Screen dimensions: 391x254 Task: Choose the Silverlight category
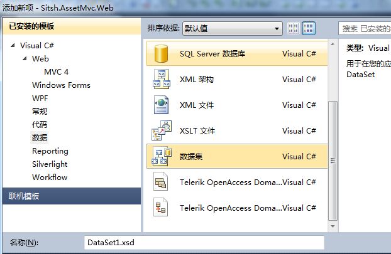[x=50, y=164]
